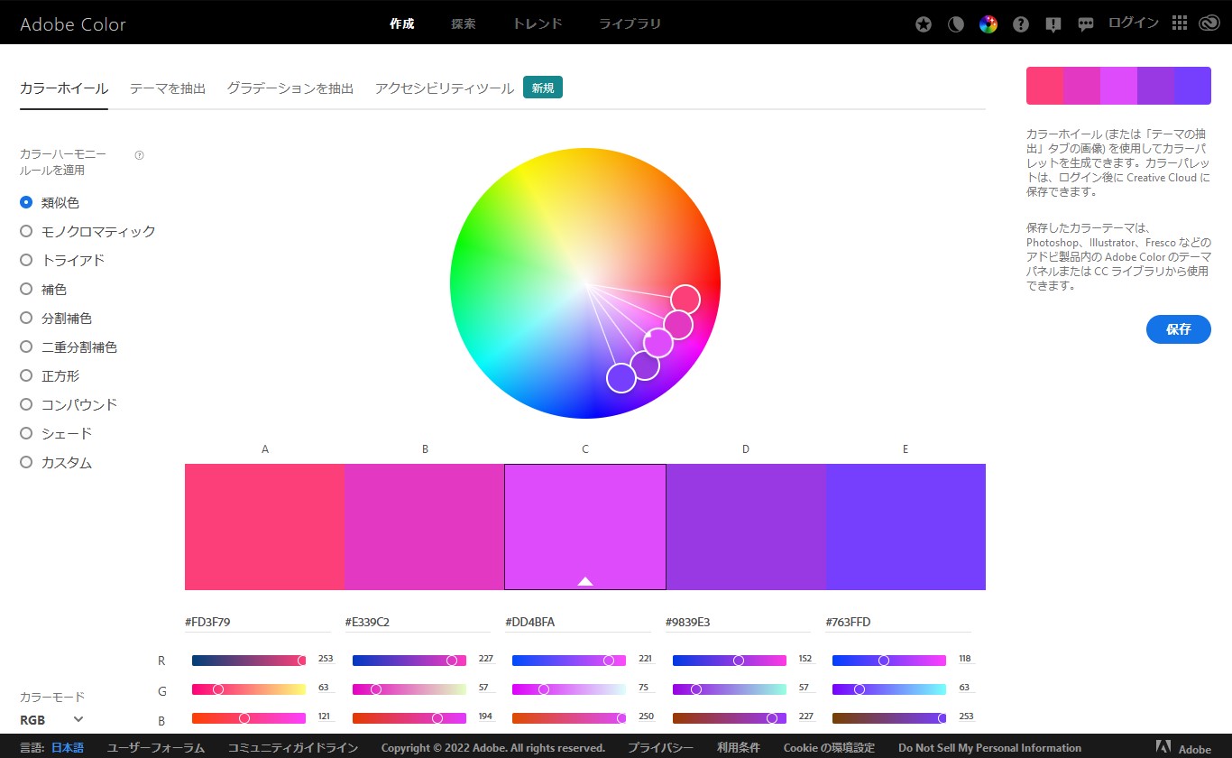The width and height of the screenshot is (1232, 758).
Task: Open the アクセシビリティツール tab
Action: point(445,88)
